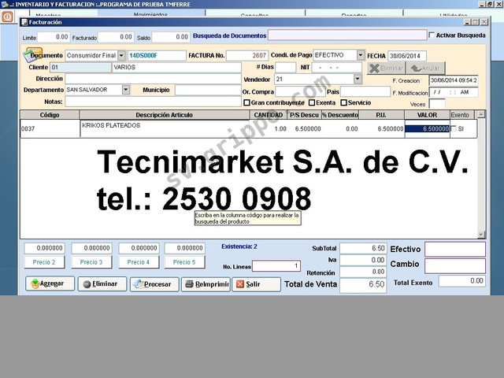Open the Consumidor Final document type dropdown
The height and width of the screenshot is (378, 504).
coord(121,55)
